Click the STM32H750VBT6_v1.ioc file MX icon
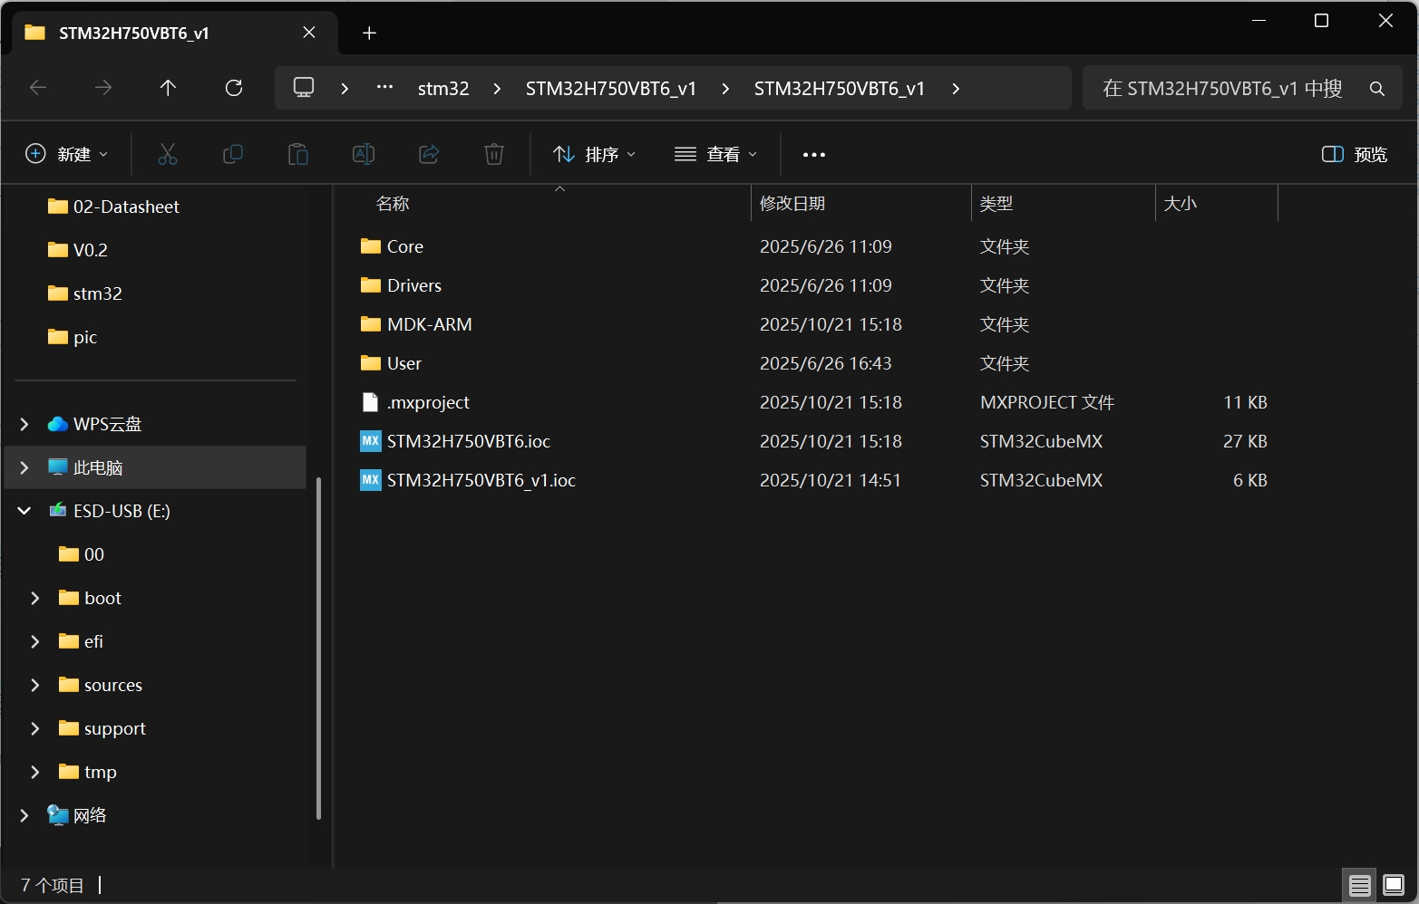 click(370, 480)
